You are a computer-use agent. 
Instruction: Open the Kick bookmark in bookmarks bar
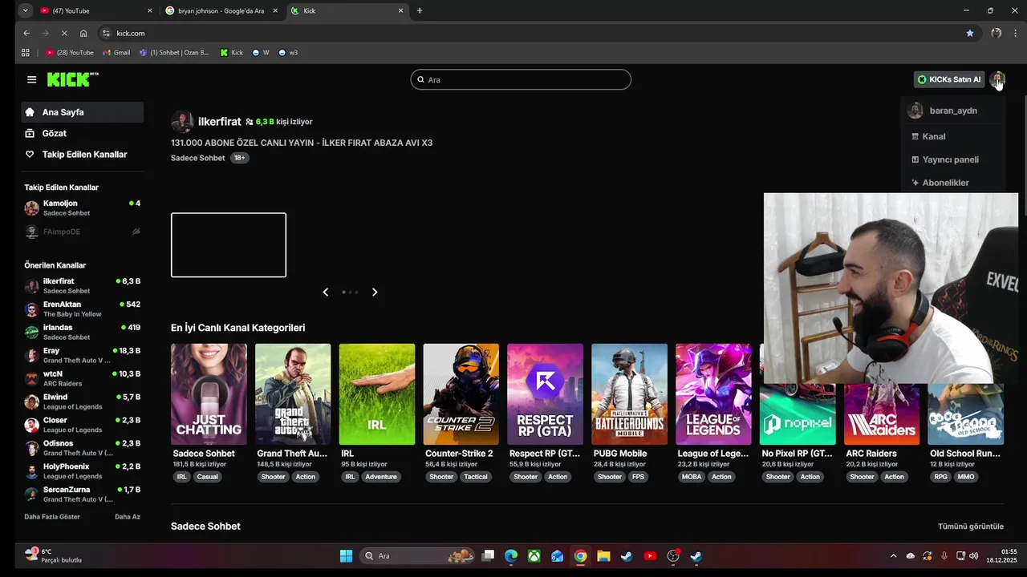pyautogui.click(x=231, y=53)
